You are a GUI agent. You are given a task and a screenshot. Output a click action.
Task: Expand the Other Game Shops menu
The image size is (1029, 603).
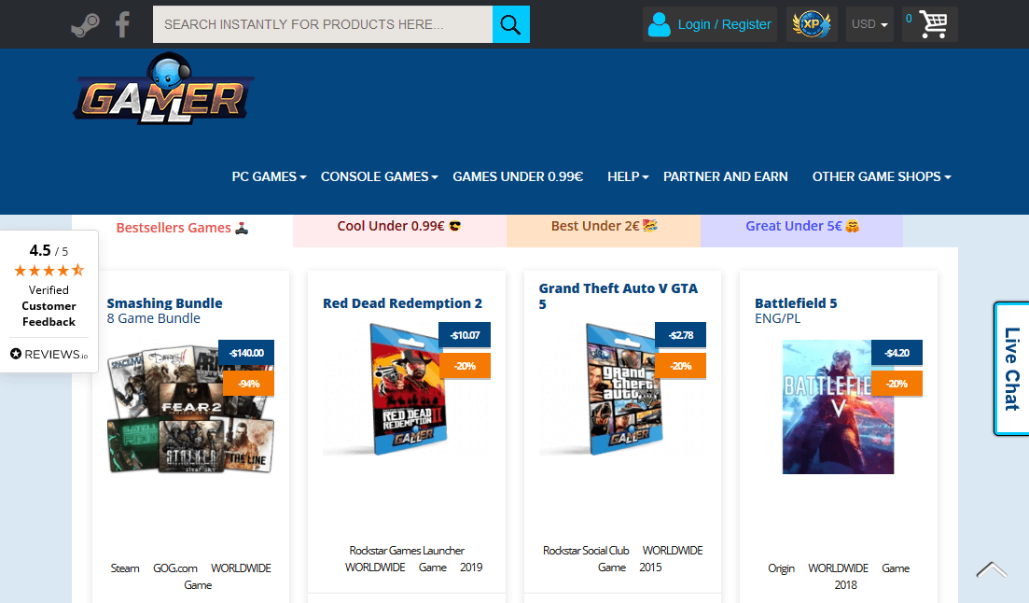click(x=882, y=176)
